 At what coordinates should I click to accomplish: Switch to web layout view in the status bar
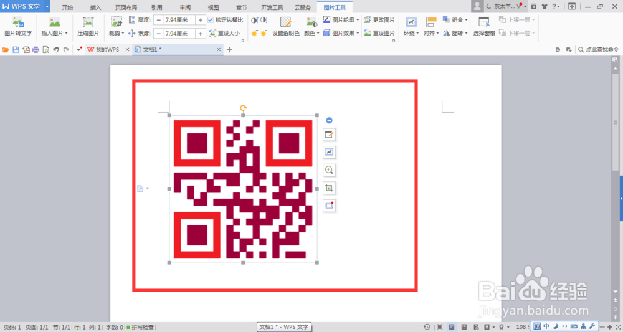coord(475,327)
